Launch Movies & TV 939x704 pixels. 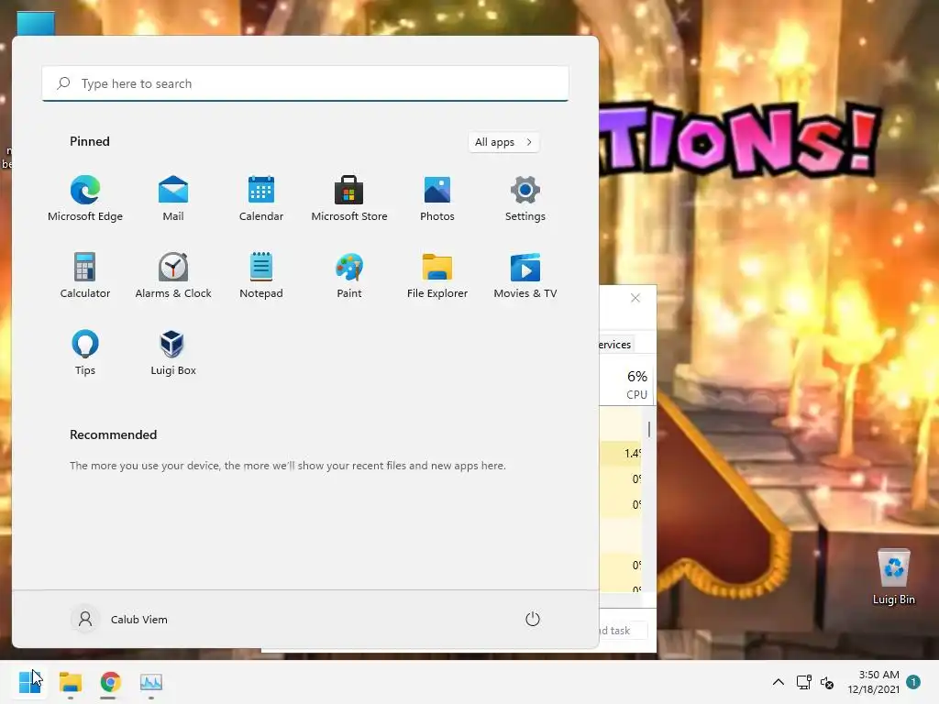[525, 275]
